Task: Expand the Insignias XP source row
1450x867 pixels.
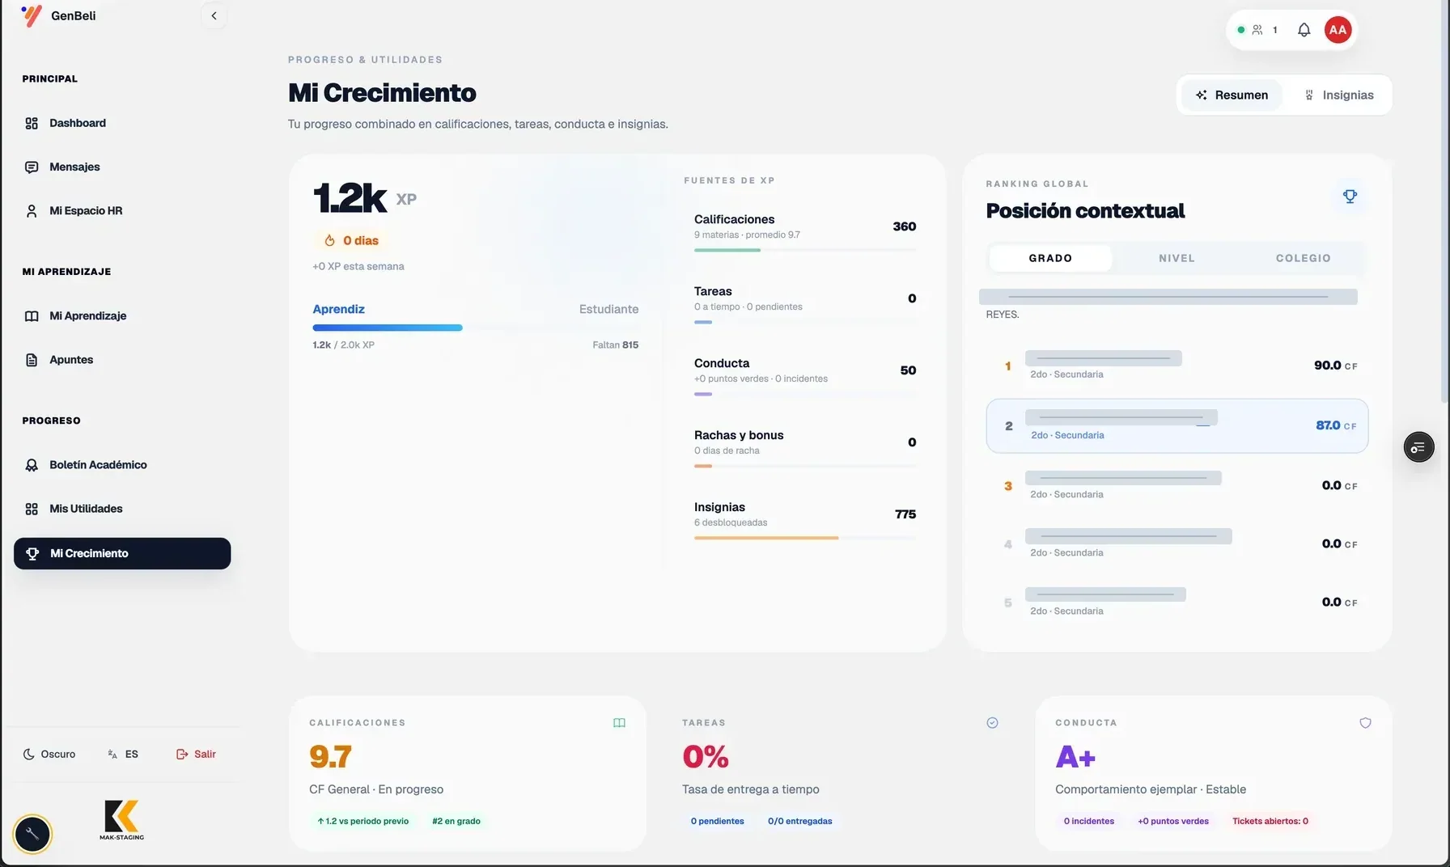Action: (805, 518)
